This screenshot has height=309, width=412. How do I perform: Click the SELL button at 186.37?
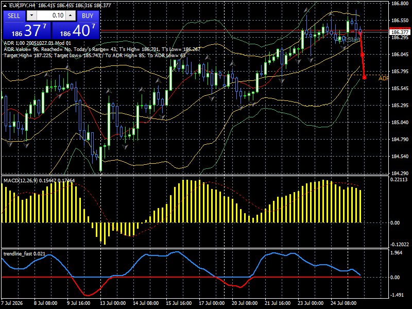tap(27, 30)
